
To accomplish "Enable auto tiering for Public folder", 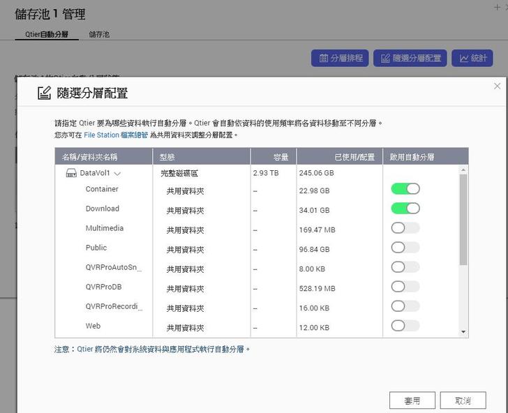I will tap(405, 247).
